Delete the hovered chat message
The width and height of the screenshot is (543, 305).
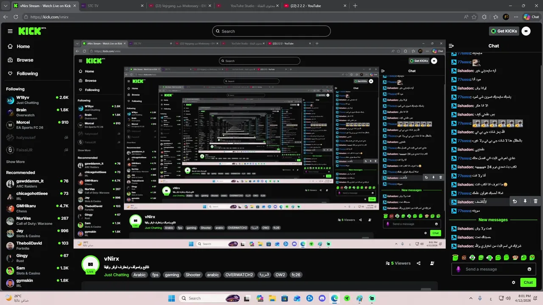pyautogui.click(x=535, y=202)
